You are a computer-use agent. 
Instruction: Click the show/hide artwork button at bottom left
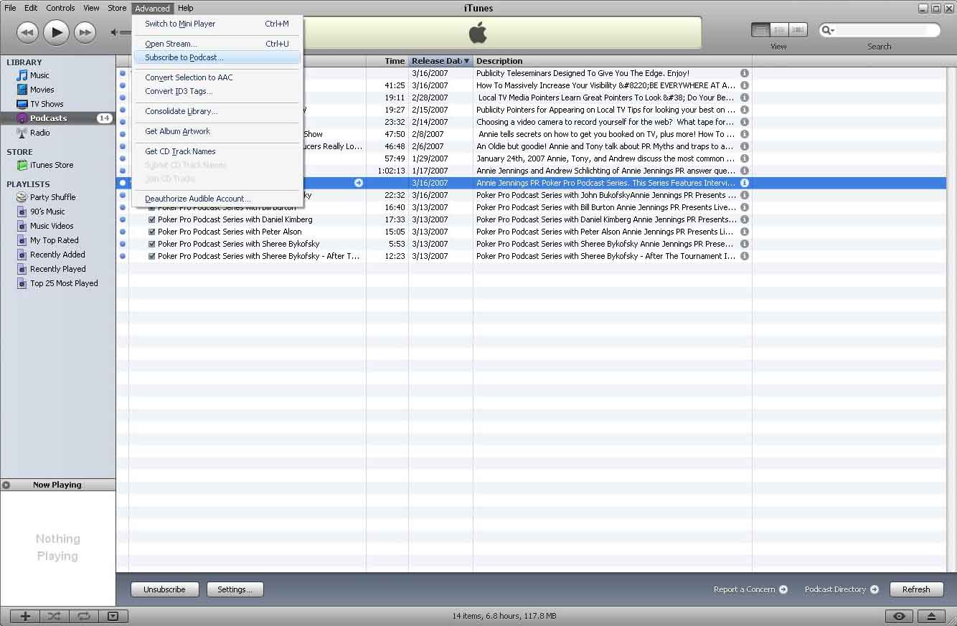pyautogui.click(x=113, y=616)
